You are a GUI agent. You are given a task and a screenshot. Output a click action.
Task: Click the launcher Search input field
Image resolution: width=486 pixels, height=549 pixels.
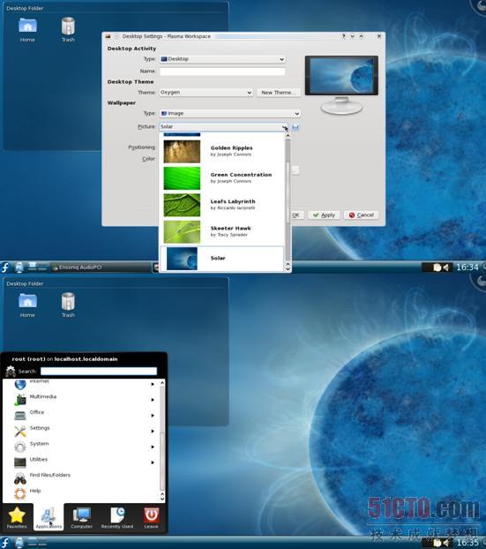[x=99, y=371]
